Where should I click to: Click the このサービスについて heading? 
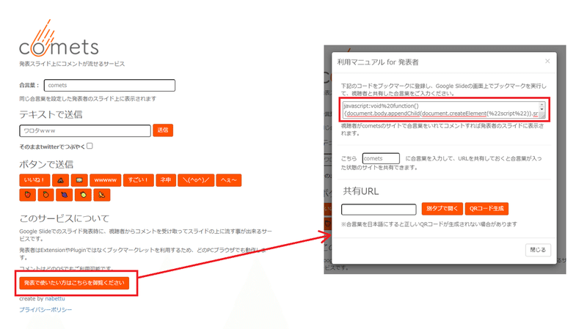(65, 218)
